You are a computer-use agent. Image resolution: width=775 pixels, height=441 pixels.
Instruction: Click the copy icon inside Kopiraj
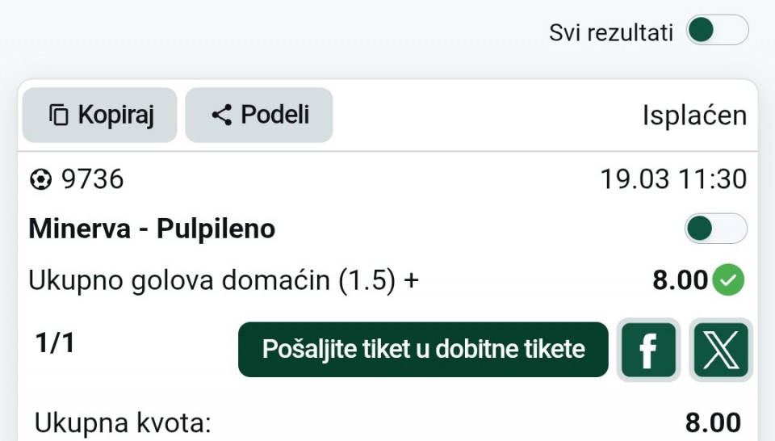(59, 115)
